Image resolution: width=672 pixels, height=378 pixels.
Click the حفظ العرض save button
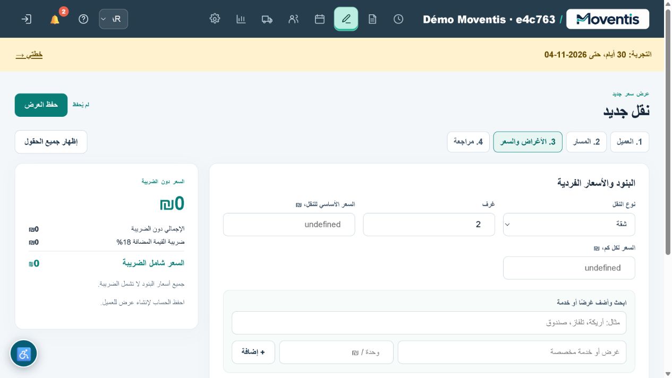[41, 105]
